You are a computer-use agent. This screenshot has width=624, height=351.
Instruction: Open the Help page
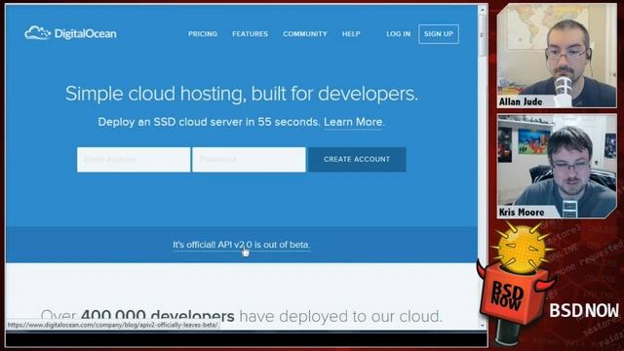tap(351, 34)
